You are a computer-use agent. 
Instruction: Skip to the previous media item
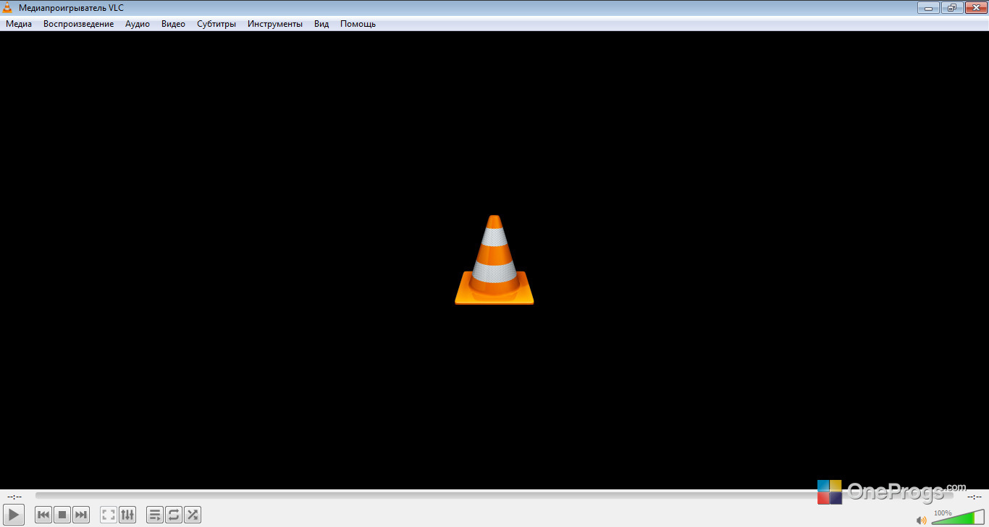click(43, 515)
